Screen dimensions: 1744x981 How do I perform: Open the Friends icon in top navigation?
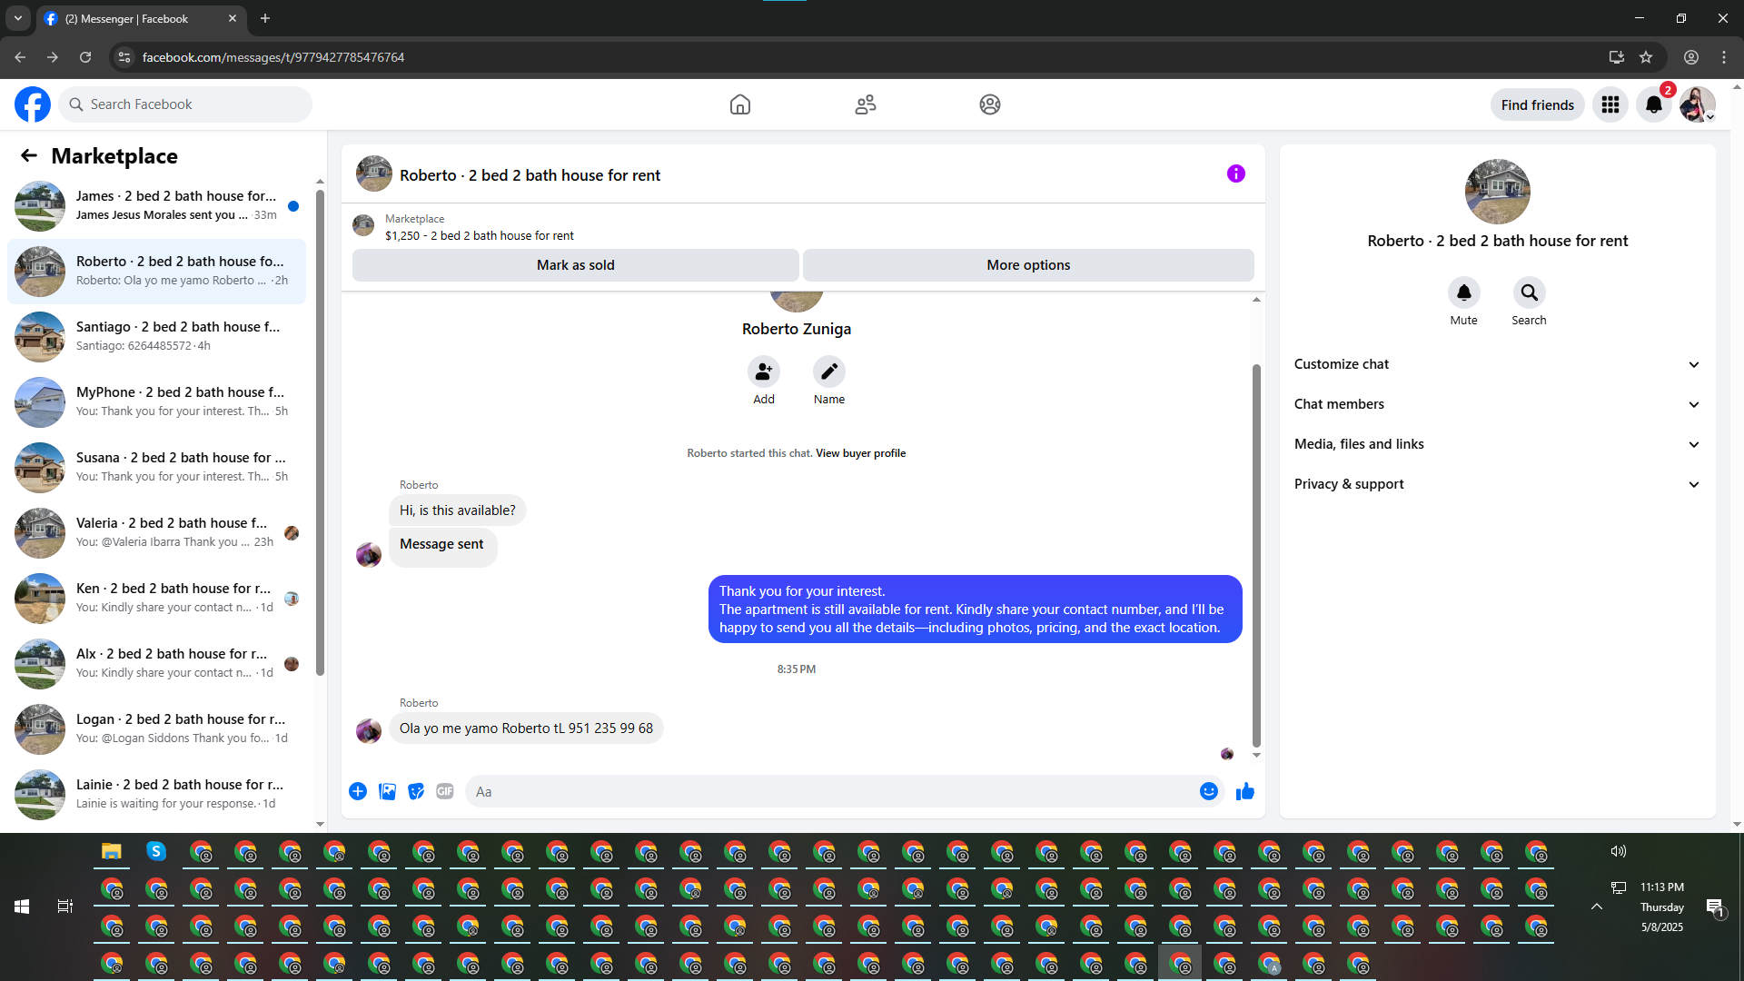click(866, 104)
